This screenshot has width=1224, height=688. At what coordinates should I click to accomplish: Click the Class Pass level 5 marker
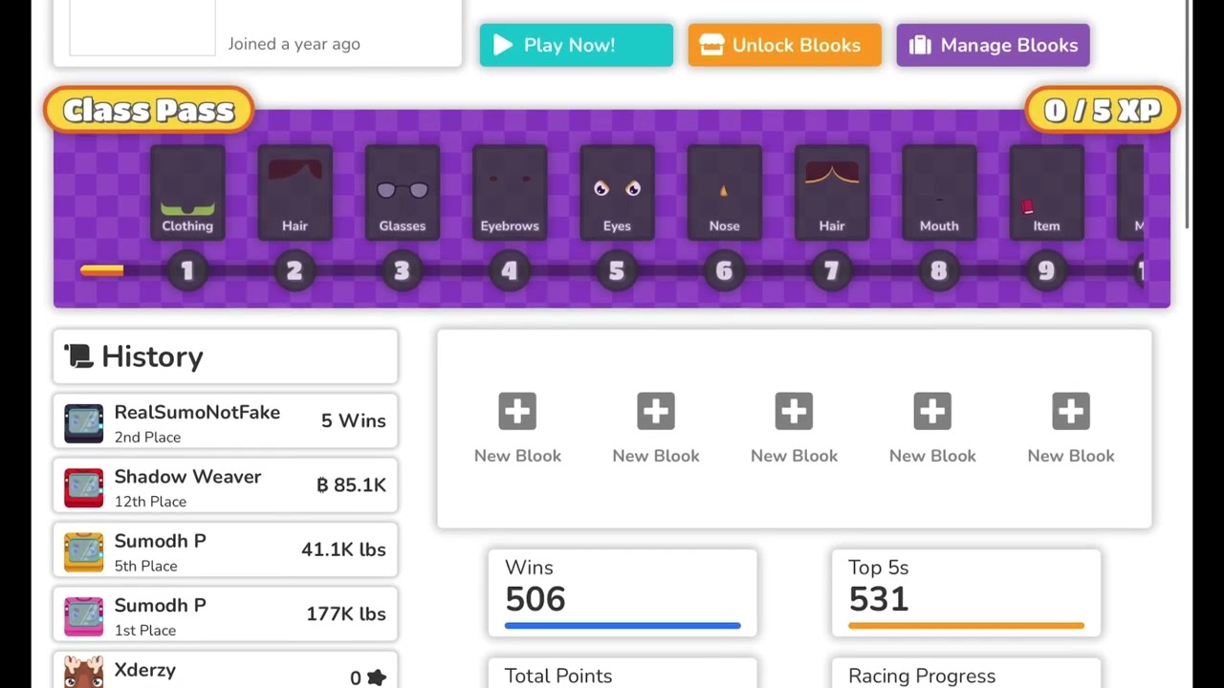coord(617,271)
